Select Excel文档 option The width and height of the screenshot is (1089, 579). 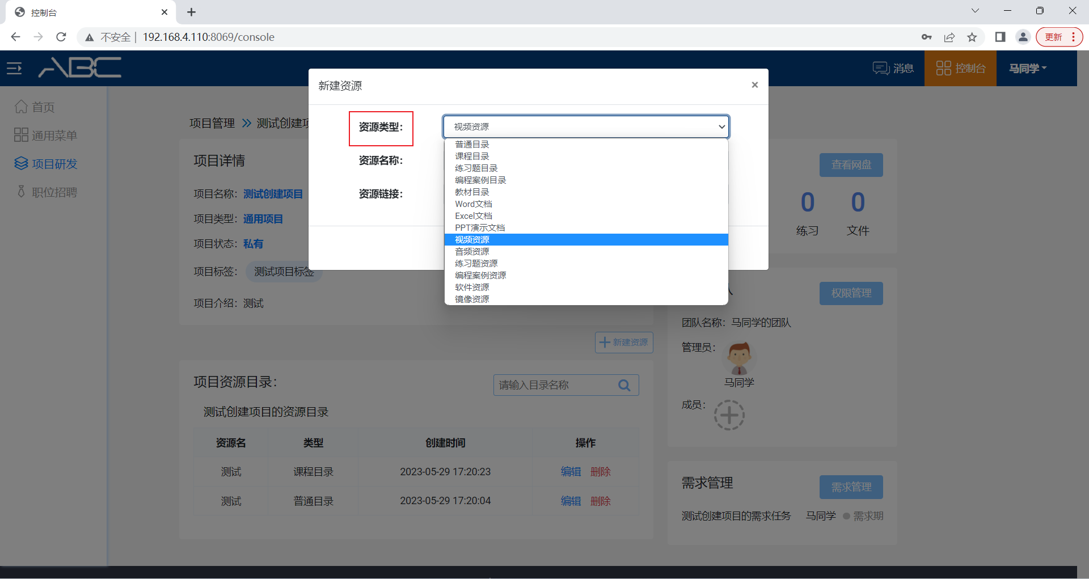(x=586, y=216)
